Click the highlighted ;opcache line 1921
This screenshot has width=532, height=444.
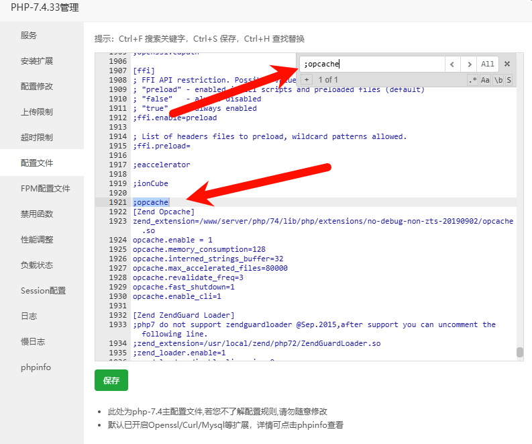151,202
